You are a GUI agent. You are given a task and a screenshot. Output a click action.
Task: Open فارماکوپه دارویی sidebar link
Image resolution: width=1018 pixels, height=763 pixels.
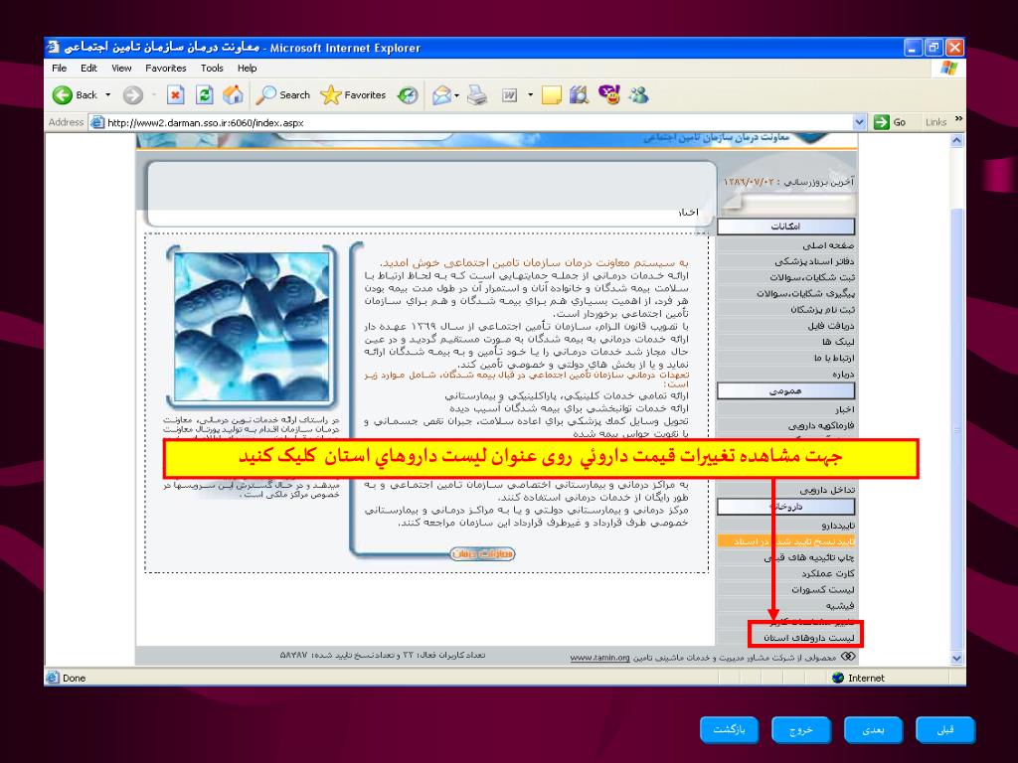821,426
